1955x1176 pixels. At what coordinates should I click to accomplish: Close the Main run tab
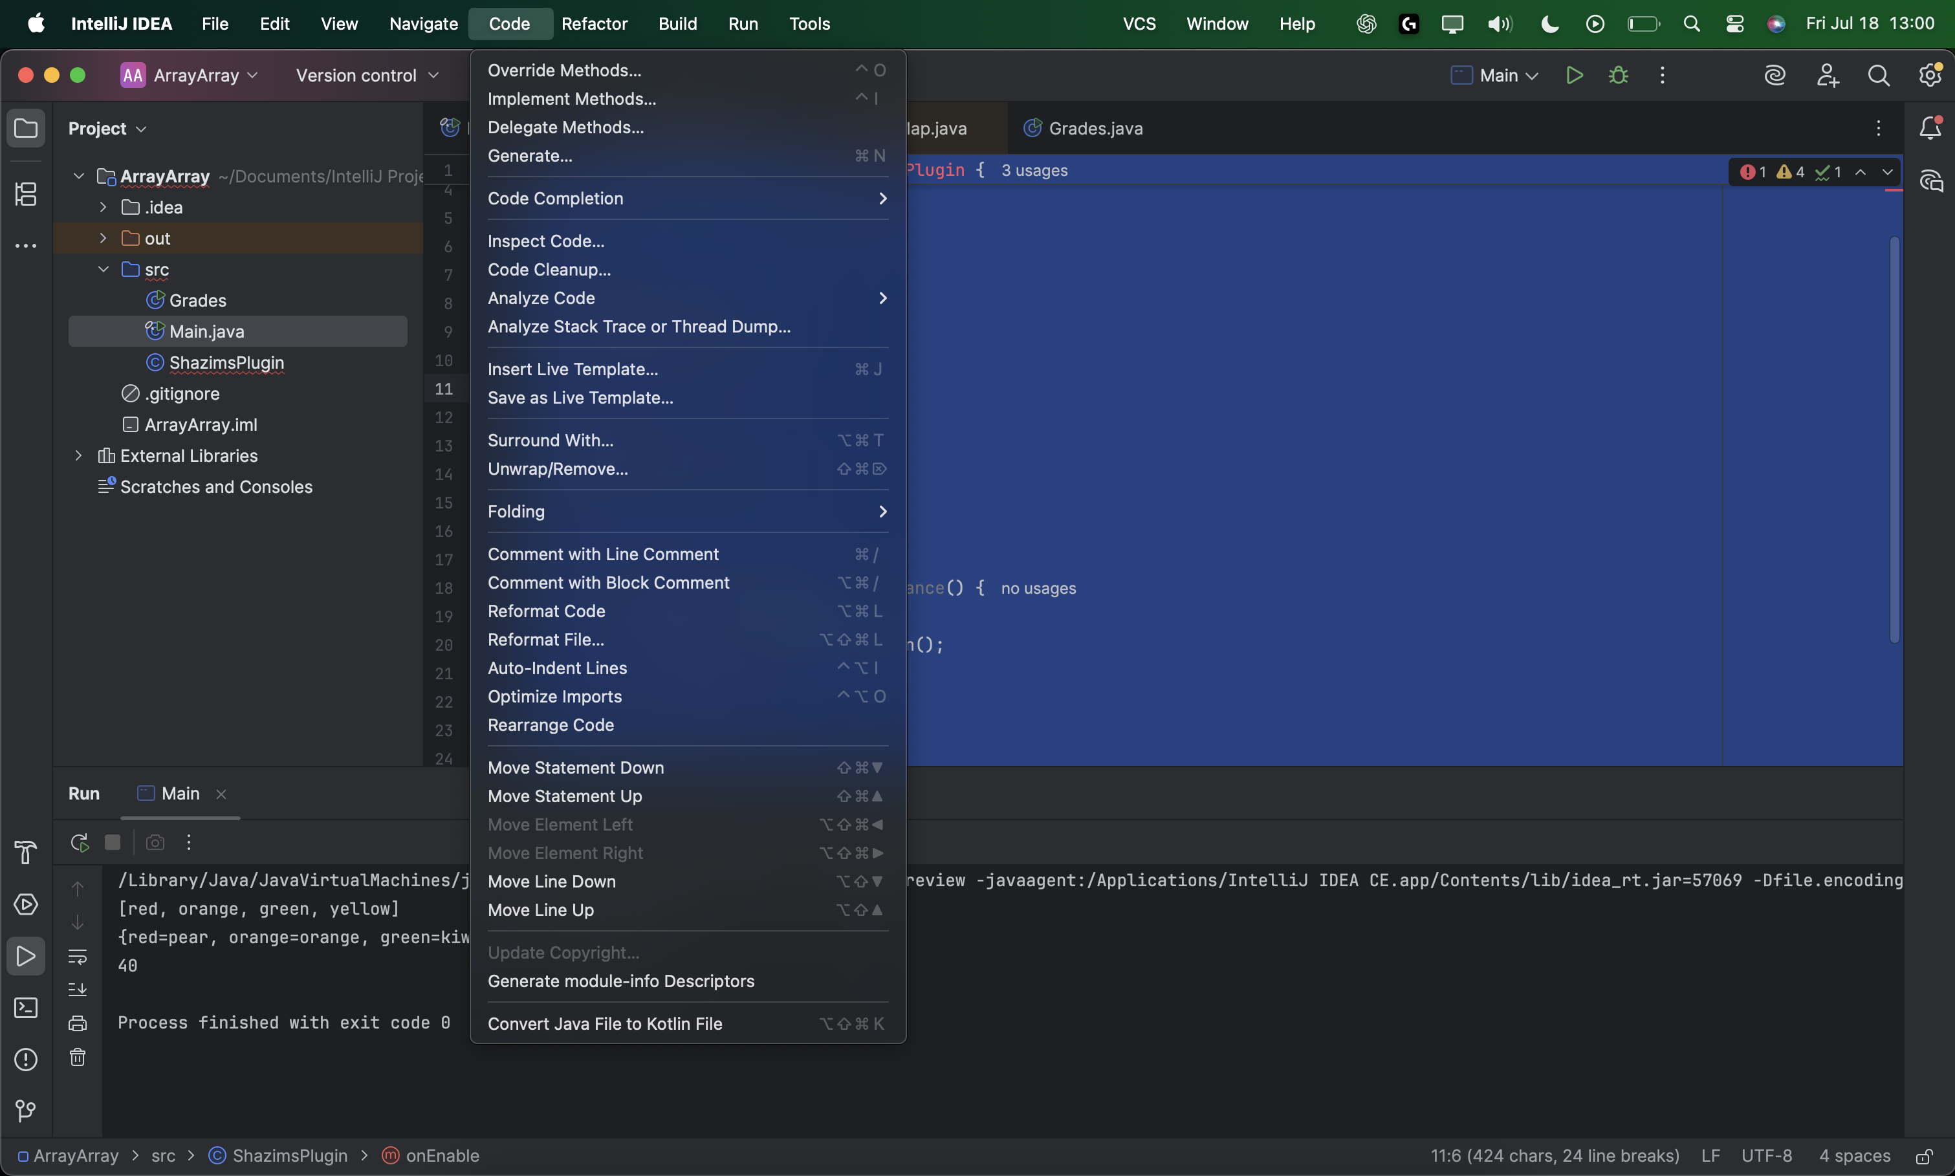click(221, 794)
